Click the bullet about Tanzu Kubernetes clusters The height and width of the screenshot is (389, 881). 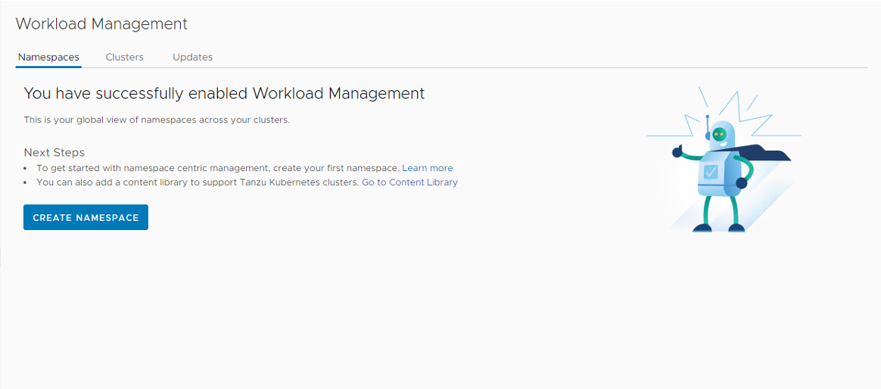(197, 182)
